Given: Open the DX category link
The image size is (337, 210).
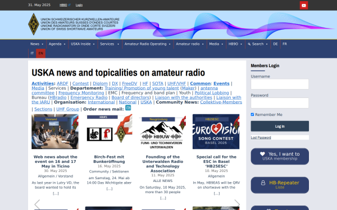Looking at the screenshot, I should (x=115, y=83).
